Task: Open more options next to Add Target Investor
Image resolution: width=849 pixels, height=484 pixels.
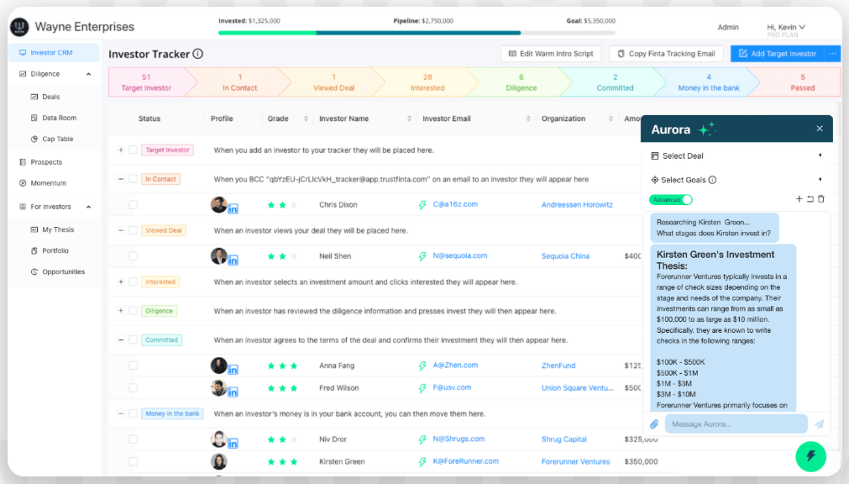Action: point(832,54)
